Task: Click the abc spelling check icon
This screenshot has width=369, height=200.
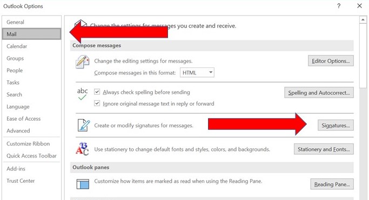Action: click(82, 94)
